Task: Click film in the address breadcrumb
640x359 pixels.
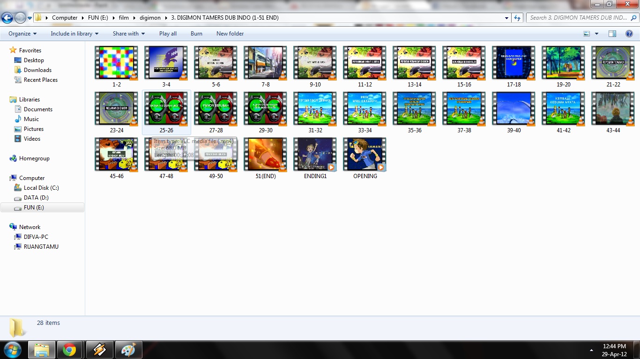Action: pos(124,18)
